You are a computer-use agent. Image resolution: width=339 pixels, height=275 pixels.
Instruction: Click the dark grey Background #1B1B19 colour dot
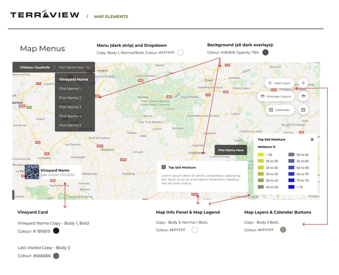pyautogui.click(x=265, y=52)
